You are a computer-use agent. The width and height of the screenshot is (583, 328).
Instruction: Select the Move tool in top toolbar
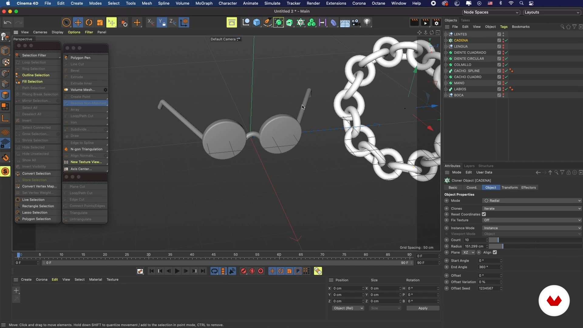click(x=78, y=22)
